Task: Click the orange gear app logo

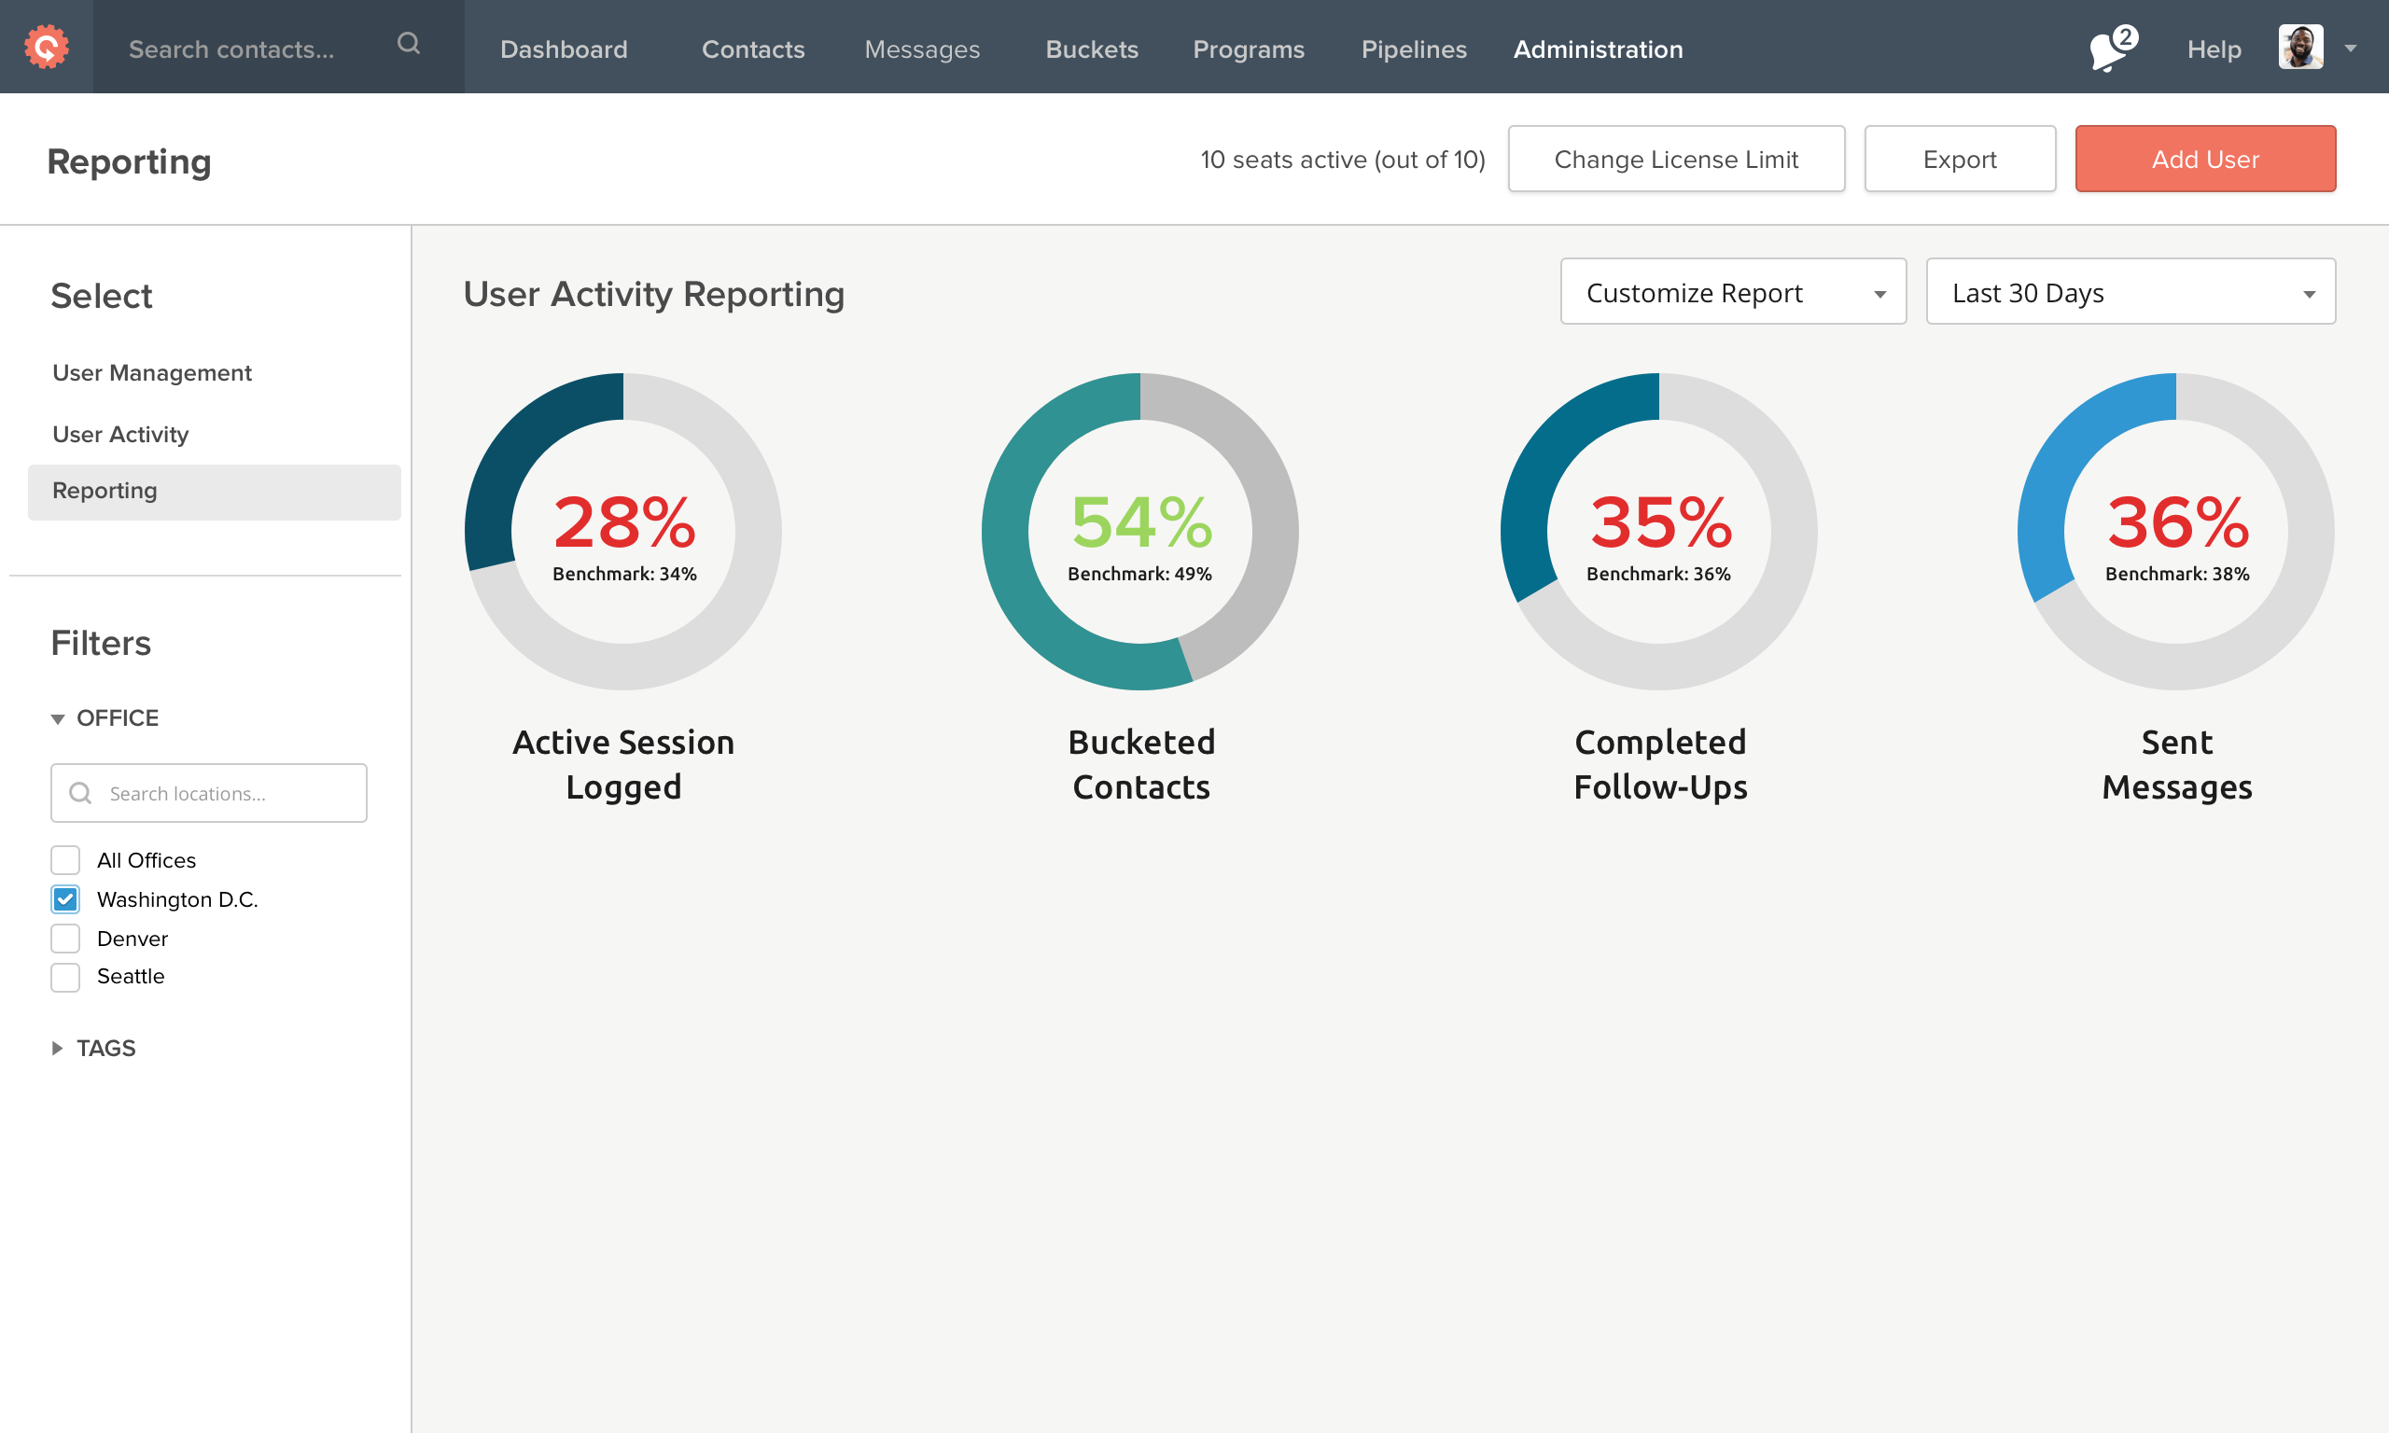Action: [47, 47]
